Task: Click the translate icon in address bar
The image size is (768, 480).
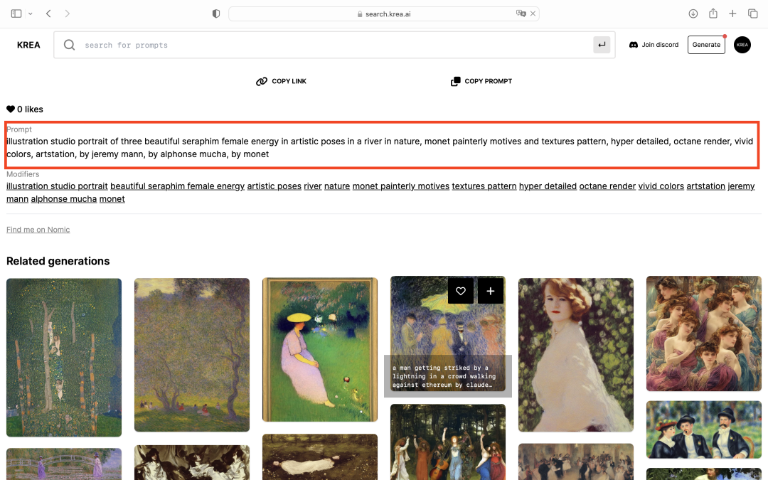Action: point(521,14)
